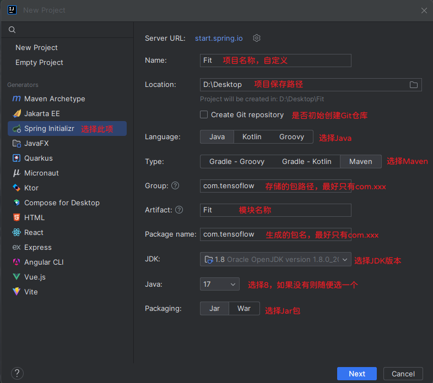The width and height of the screenshot is (433, 383).
Task: Select the HTML generator entry
Action: 67,217
